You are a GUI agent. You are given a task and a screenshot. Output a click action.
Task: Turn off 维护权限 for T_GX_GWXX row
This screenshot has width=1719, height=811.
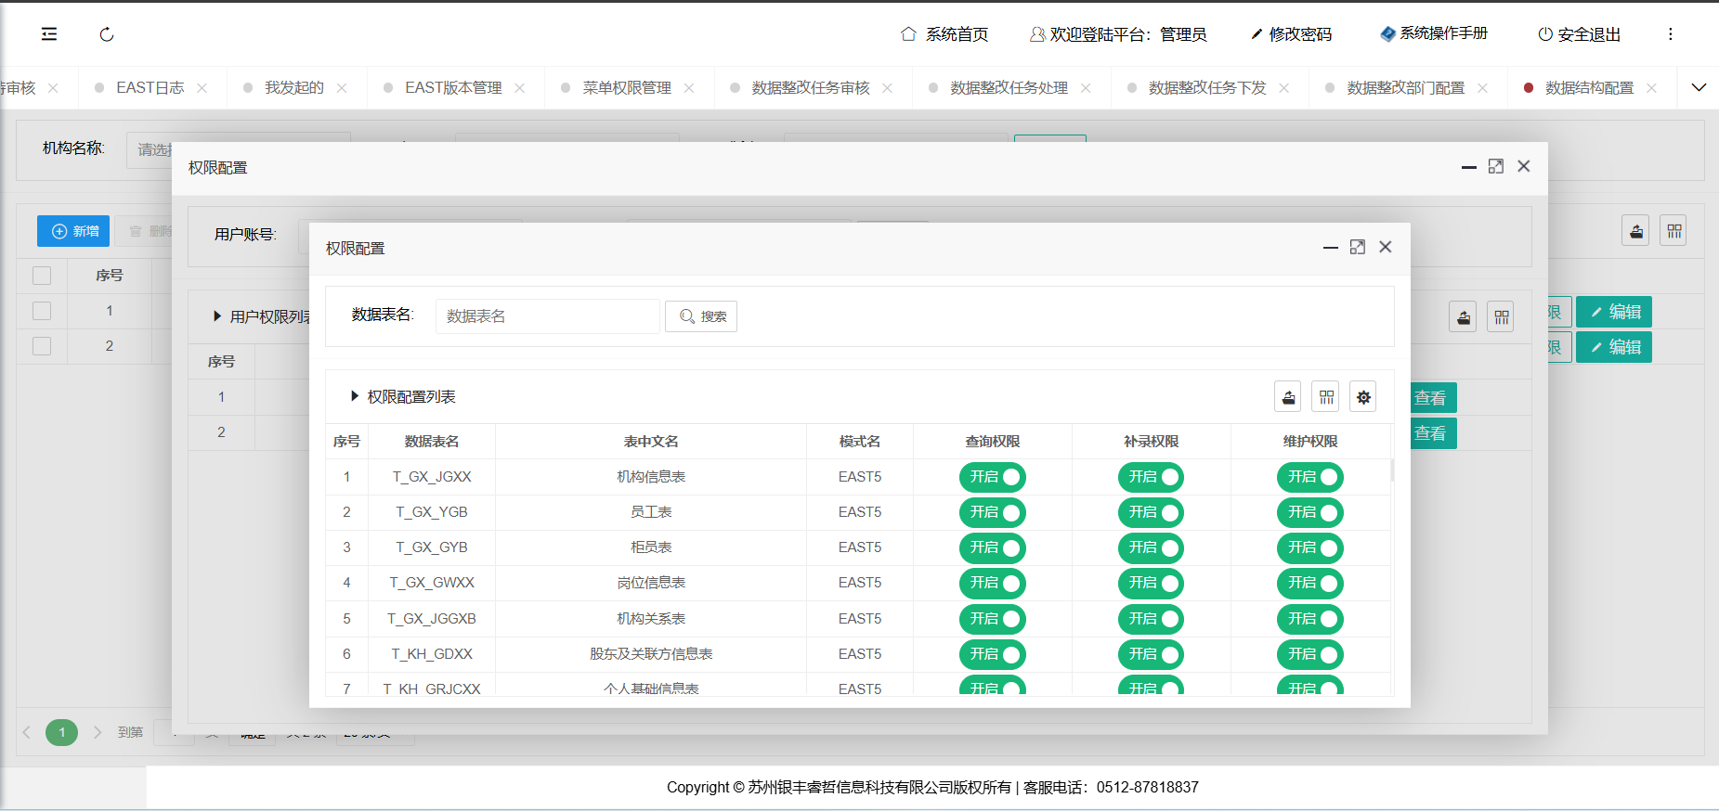tap(1309, 583)
